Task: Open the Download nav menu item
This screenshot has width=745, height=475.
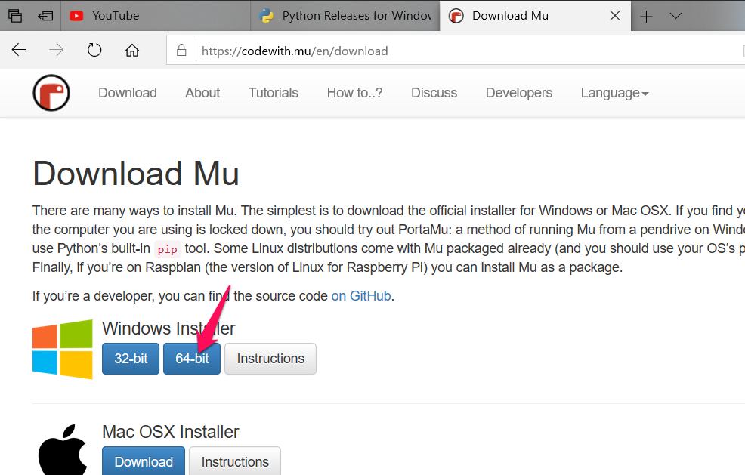Action: pos(128,93)
